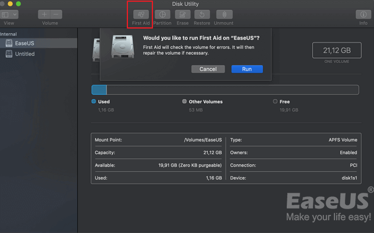Screen dimensions: 374x233
Task: Click the blue Used legend marker
Action: 94,101
